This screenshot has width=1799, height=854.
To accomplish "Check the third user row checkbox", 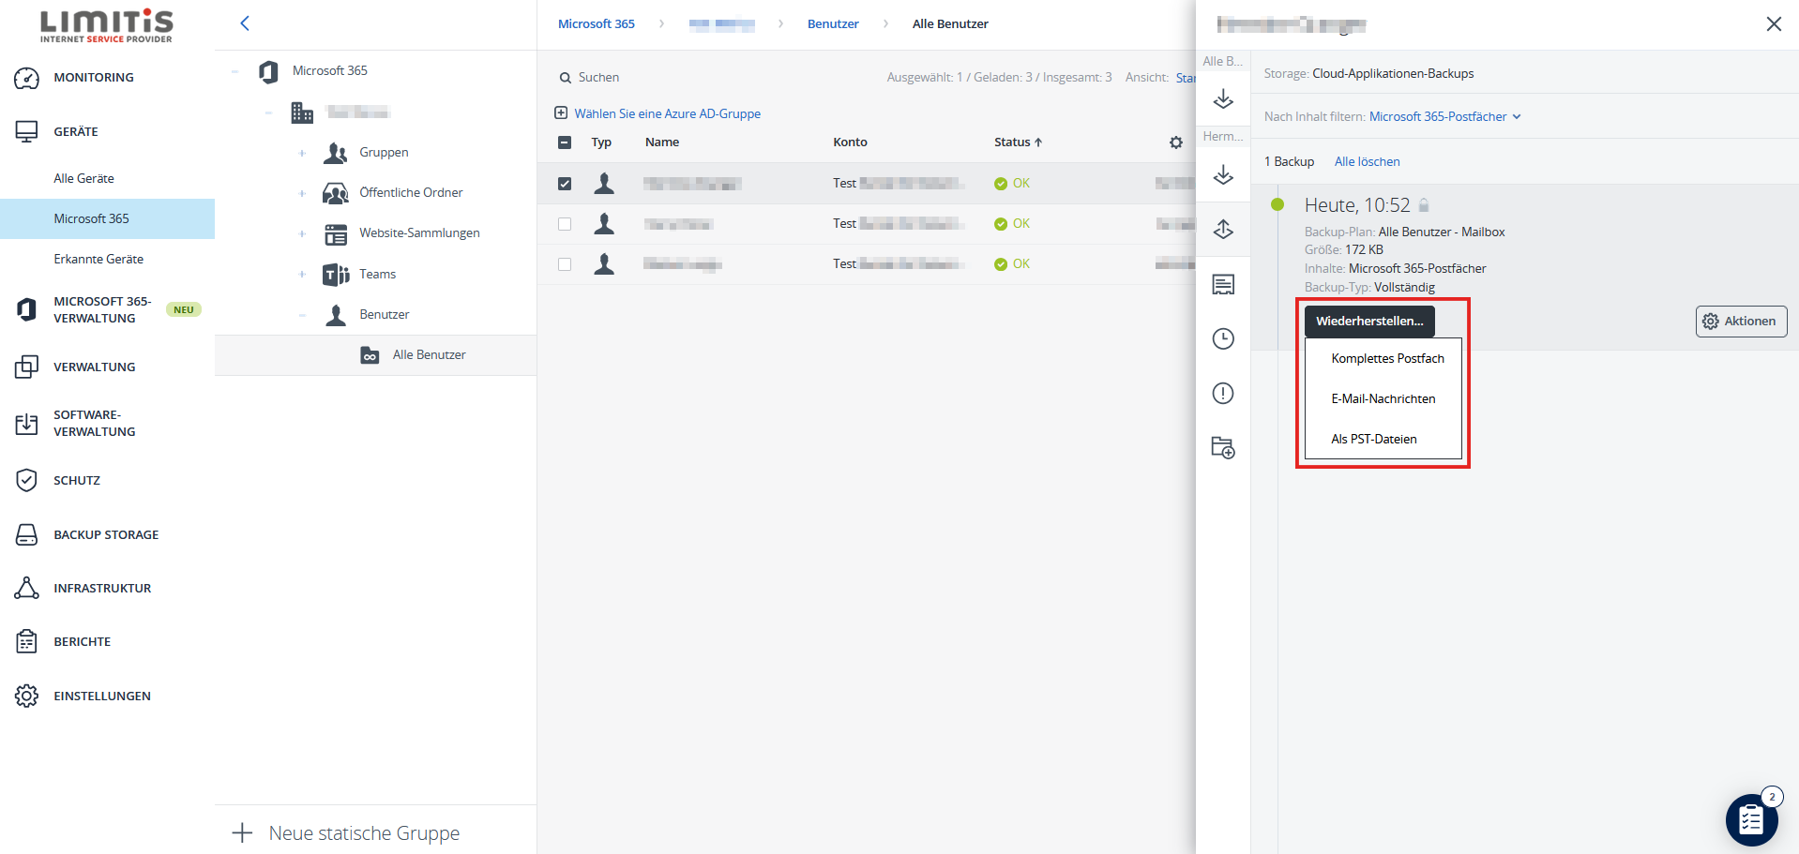I will point(565,264).
